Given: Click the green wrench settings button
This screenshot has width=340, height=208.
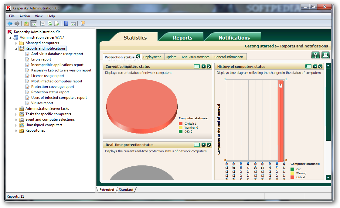Looking at the screenshot, I should 315,55.
